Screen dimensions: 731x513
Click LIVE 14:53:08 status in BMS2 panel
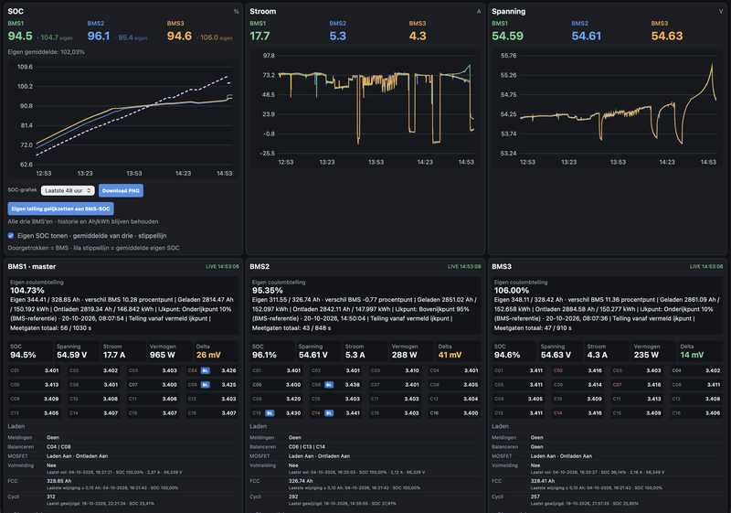tap(464, 267)
